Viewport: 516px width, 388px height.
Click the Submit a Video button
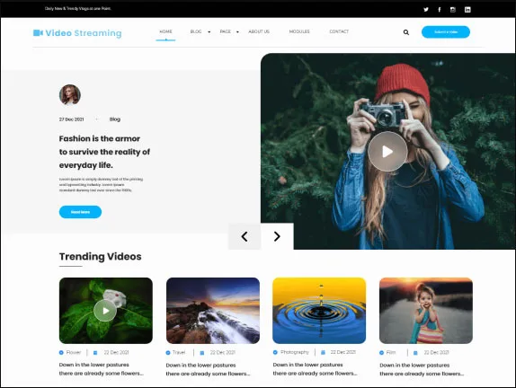446,32
